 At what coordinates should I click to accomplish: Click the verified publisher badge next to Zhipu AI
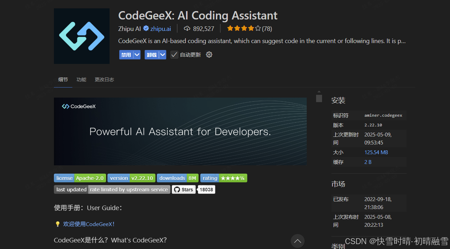point(146,28)
